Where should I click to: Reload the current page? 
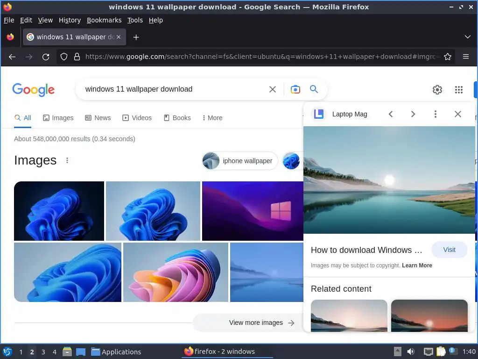pyautogui.click(x=46, y=57)
